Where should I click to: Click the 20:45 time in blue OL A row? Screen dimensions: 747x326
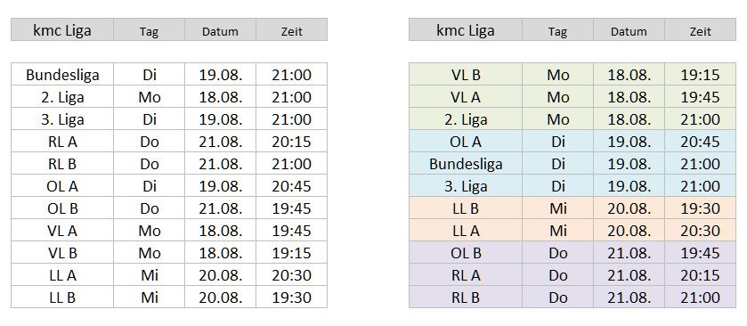700,142
